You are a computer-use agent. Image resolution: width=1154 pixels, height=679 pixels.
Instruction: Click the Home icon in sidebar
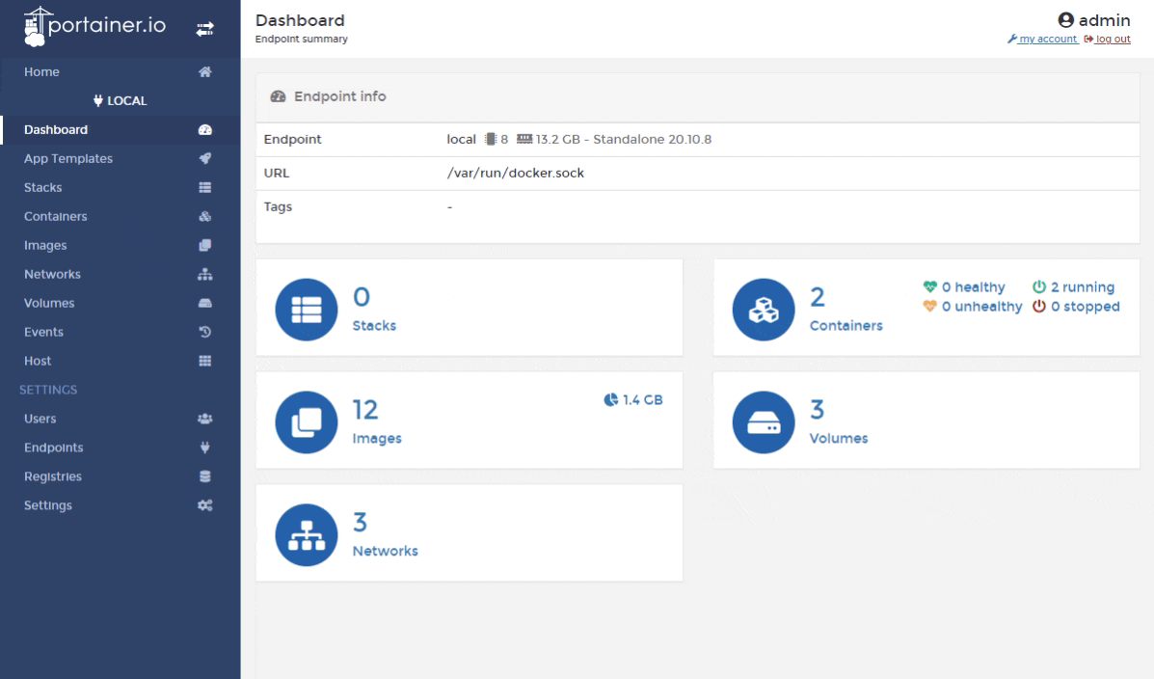(x=204, y=72)
